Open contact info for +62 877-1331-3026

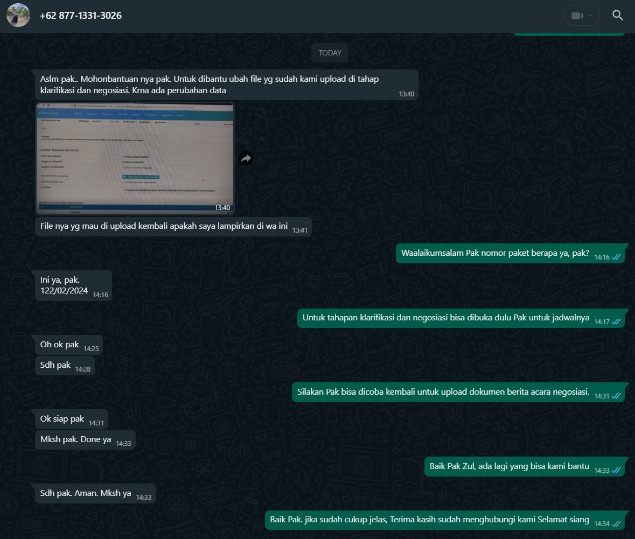pyautogui.click(x=81, y=16)
